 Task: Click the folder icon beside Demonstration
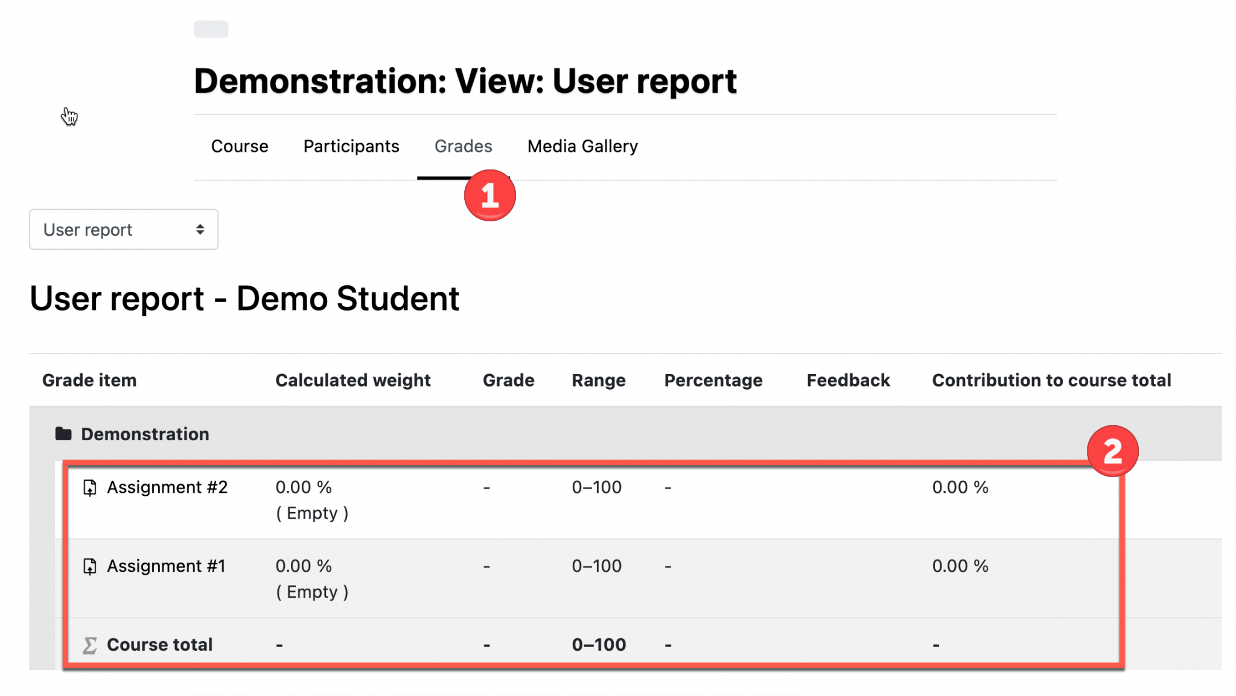tap(63, 434)
